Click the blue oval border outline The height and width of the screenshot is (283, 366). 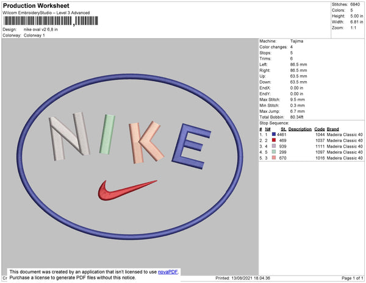(130, 75)
